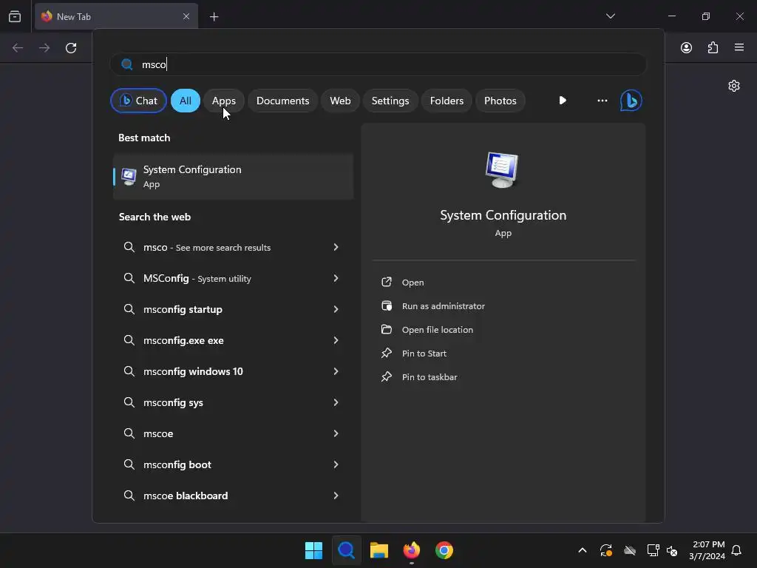Click the large System Configuration app icon

[x=502, y=169]
